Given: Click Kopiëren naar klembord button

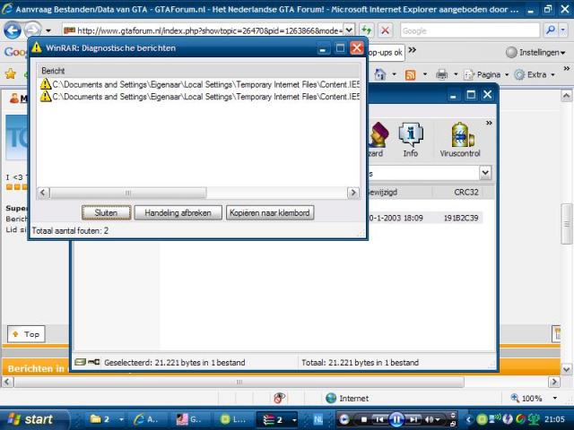Looking at the screenshot, I should coord(270,213).
